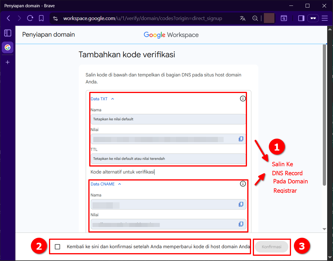Image resolution: width=333 pixels, height=261 pixels.
Task: Click 'Kode alternatif untuk verifikasi' text
Action: tap(122, 172)
